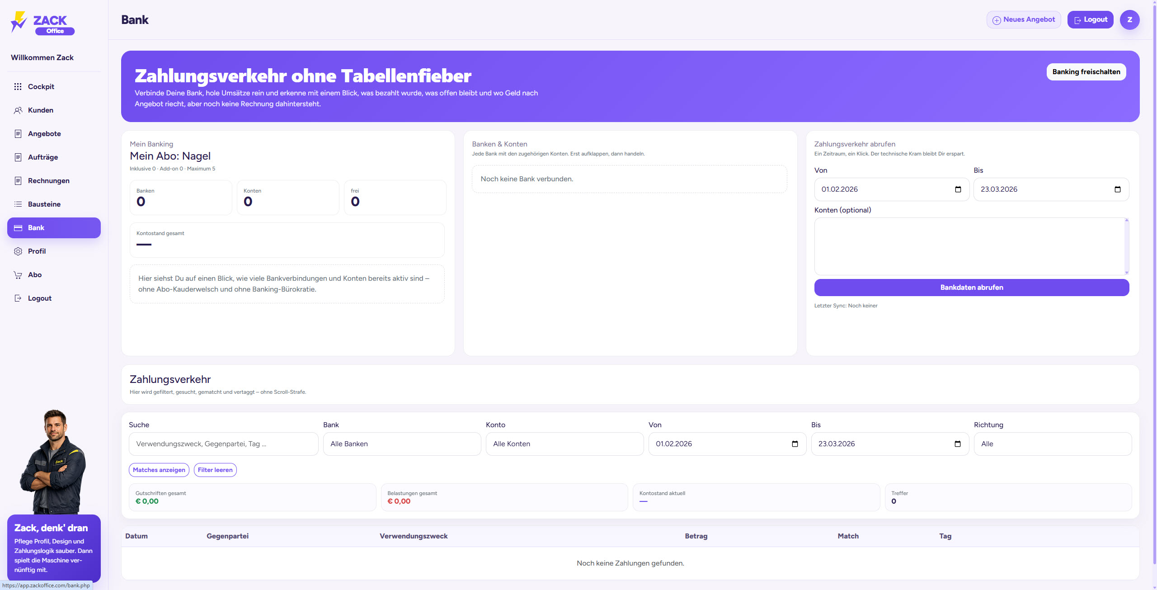The height and width of the screenshot is (590, 1157).
Task: Click the round Z user avatar
Action: point(1129,20)
